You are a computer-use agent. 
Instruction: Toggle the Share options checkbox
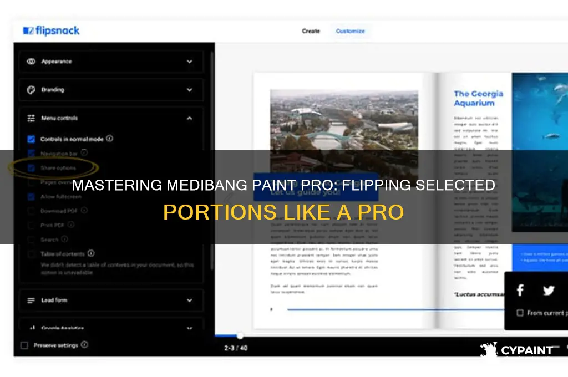pos(31,168)
